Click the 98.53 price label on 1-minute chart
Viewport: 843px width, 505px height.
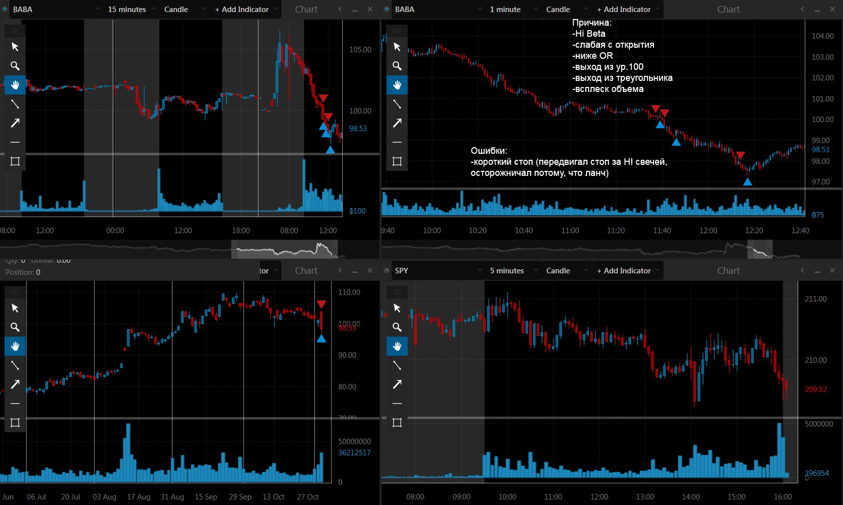(x=820, y=150)
